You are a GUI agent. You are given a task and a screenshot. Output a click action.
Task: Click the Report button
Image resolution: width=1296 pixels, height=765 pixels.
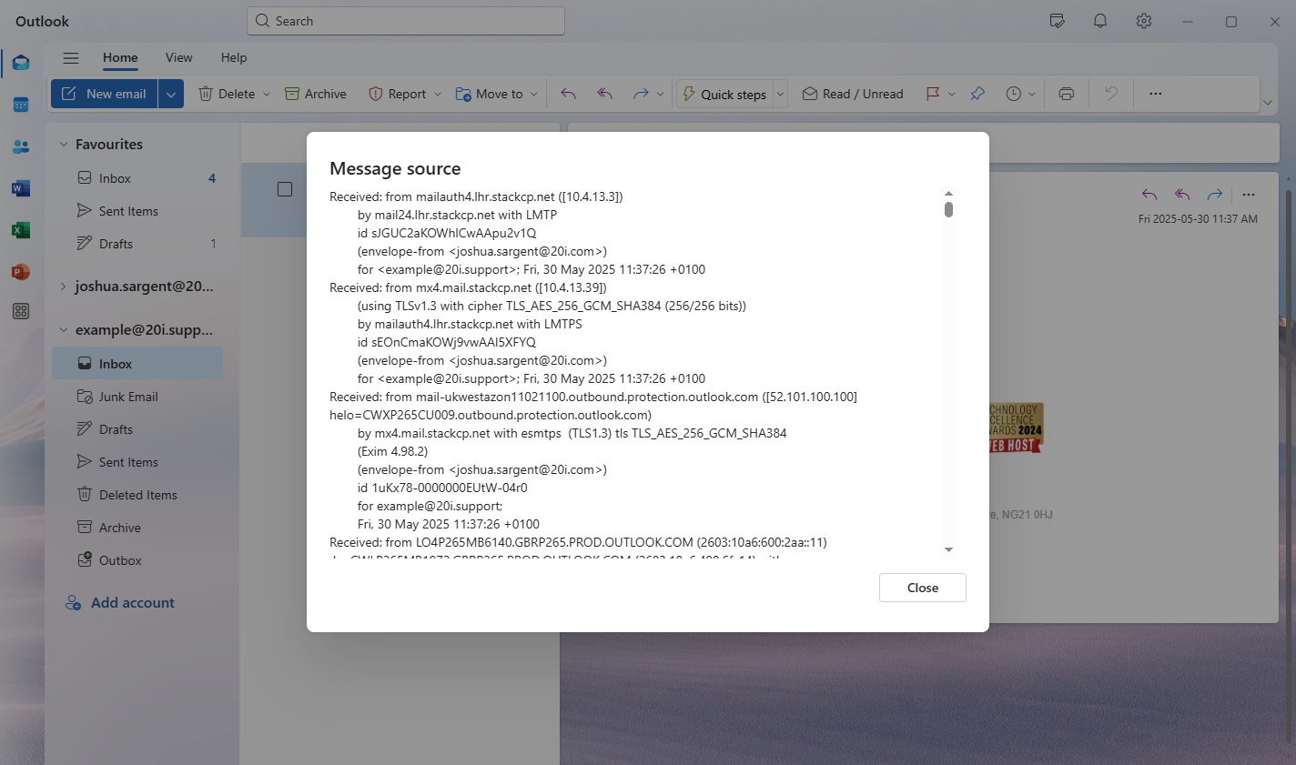(x=398, y=94)
